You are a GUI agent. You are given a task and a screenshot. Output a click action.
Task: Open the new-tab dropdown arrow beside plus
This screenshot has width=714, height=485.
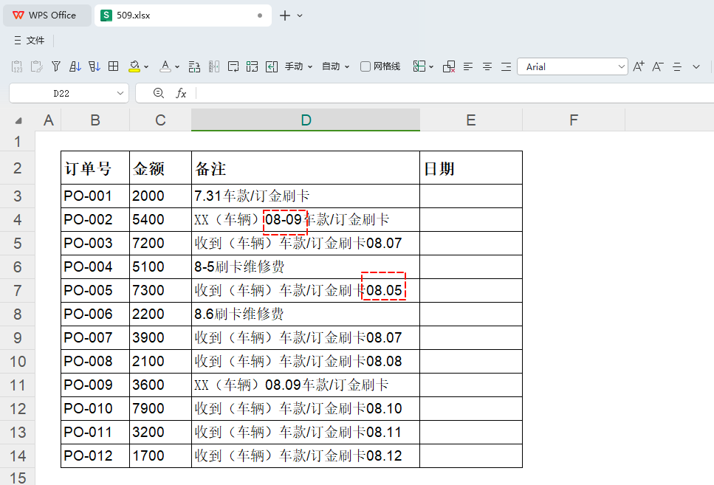tap(300, 16)
